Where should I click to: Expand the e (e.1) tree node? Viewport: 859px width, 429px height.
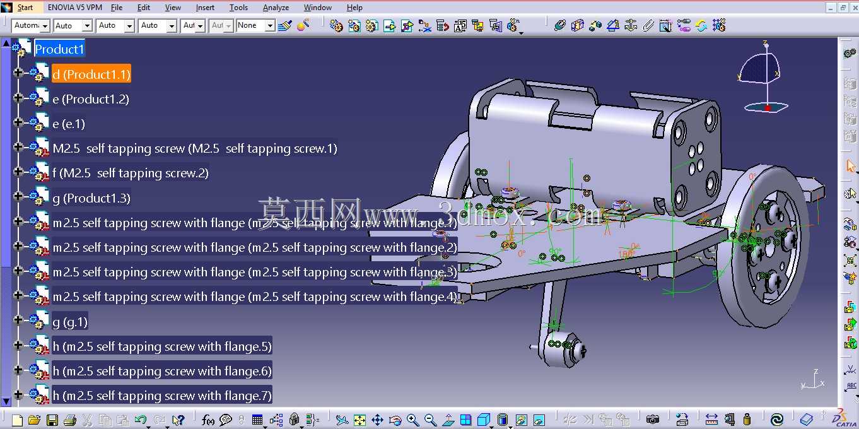coord(18,122)
